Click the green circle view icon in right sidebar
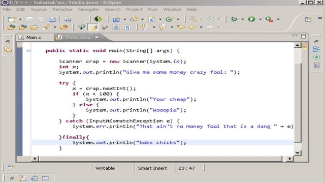325x183 pixels. 316,57
